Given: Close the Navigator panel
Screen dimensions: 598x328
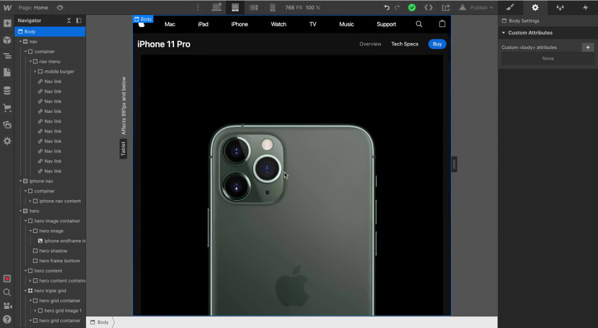Looking at the screenshot, I should coord(69,20).
